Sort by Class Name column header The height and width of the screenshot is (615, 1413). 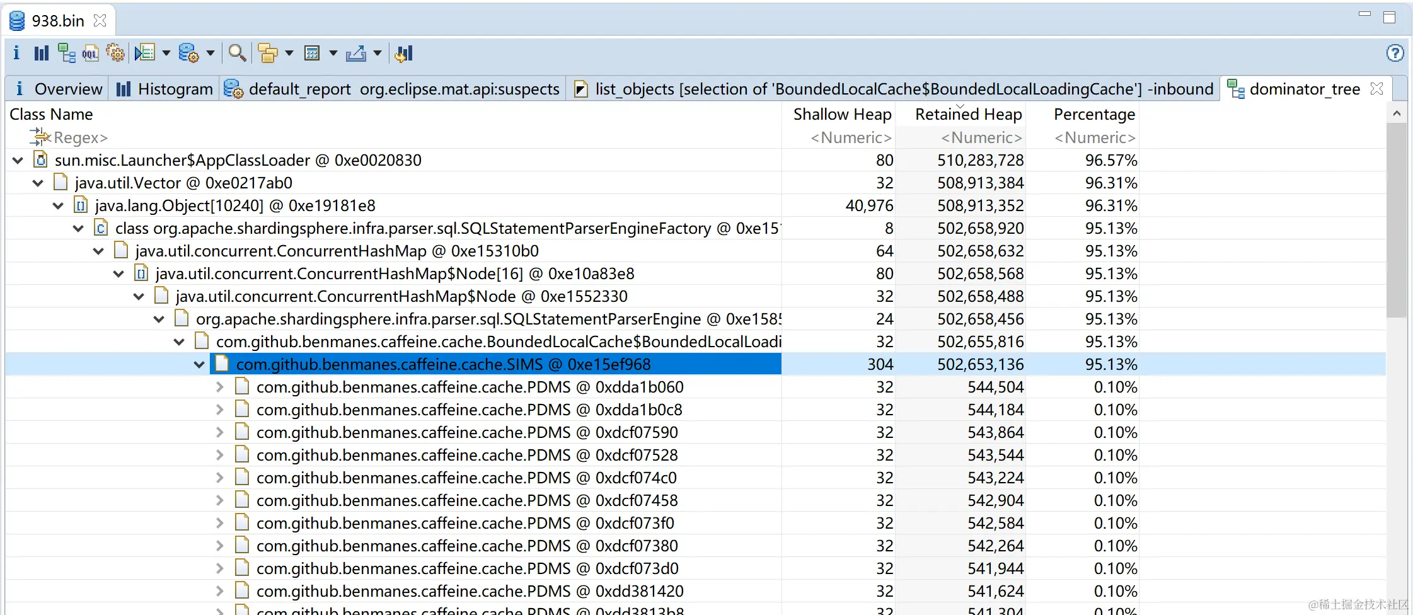point(51,114)
